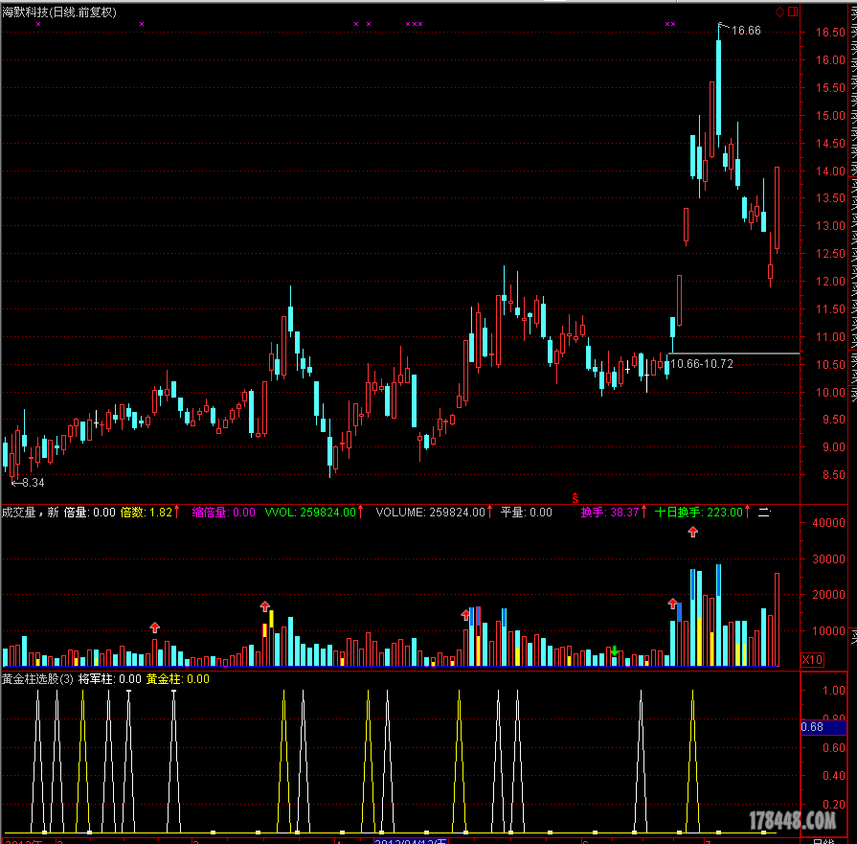Click the magenta 缩倍量: 0.00 value
Screen dimensions: 857x844
tap(223, 513)
